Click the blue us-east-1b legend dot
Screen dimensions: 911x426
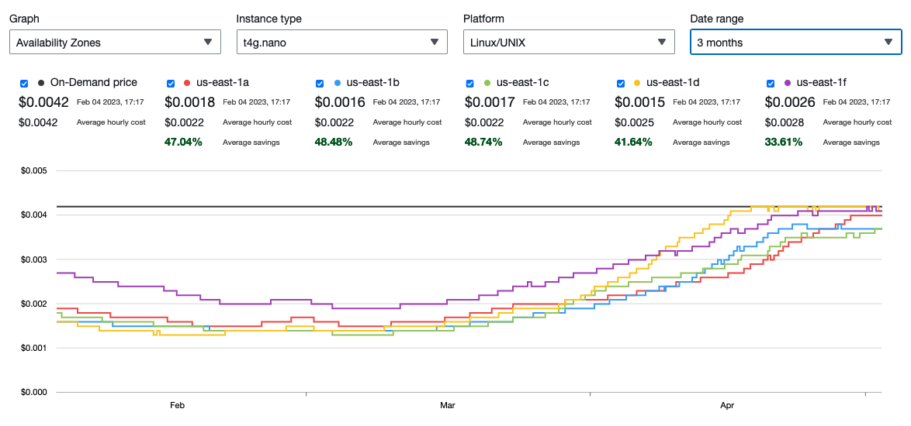click(337, 83)
